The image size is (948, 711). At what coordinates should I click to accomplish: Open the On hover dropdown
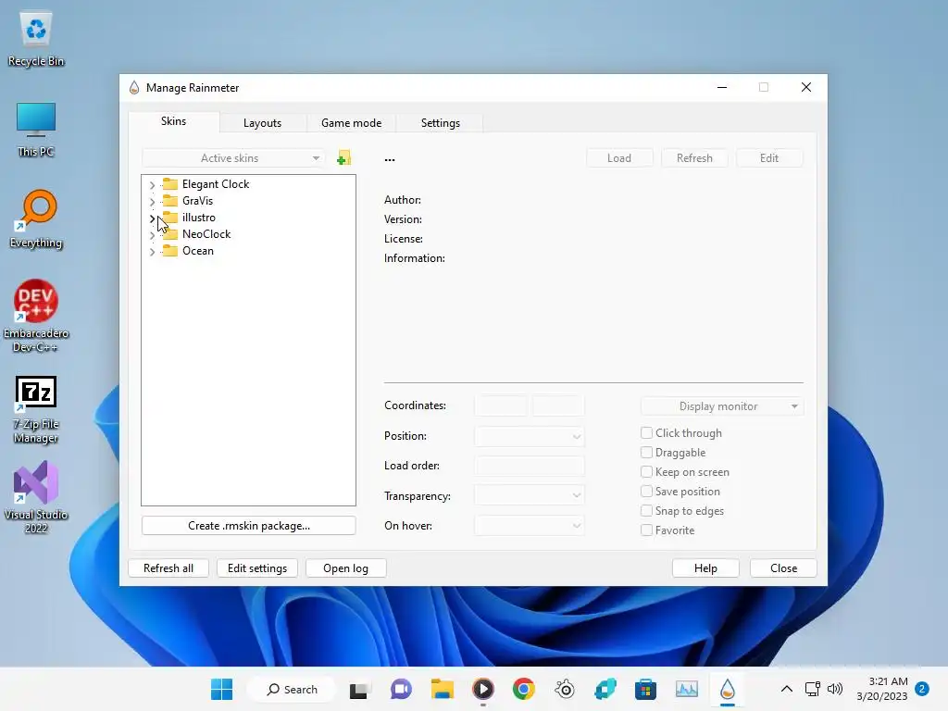[x=530, y=526]
